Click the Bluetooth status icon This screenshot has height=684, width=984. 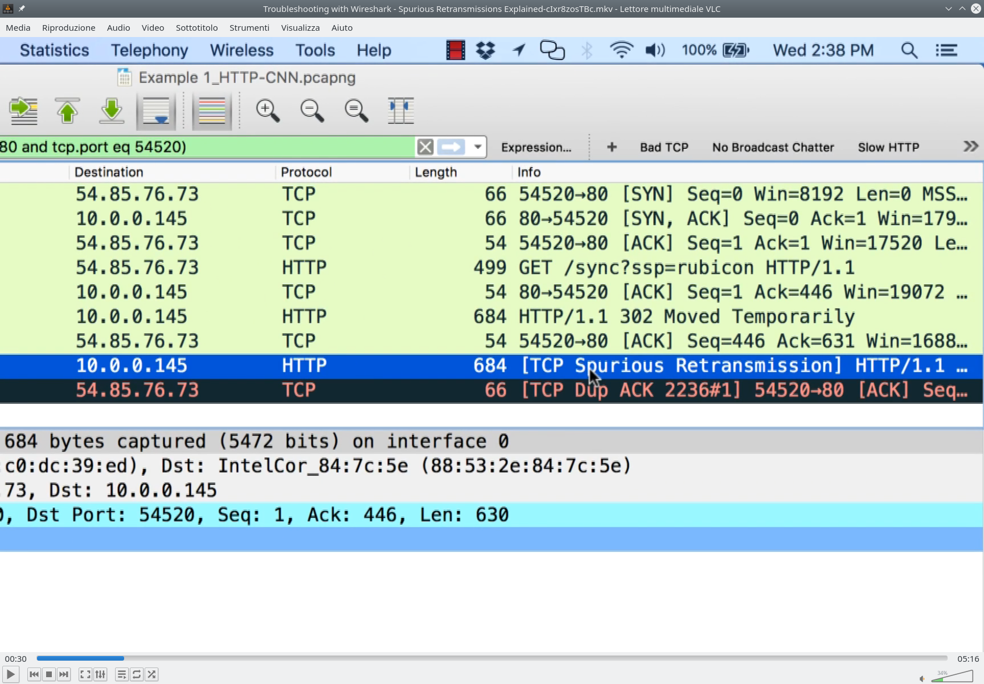click(x=587, y=50)
